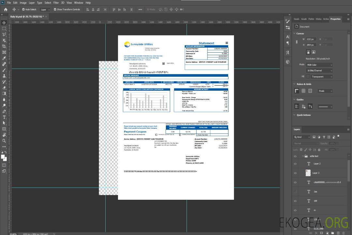Filter layers by type layers
Screen dimensions: 352x235
(x=324, y=137)
